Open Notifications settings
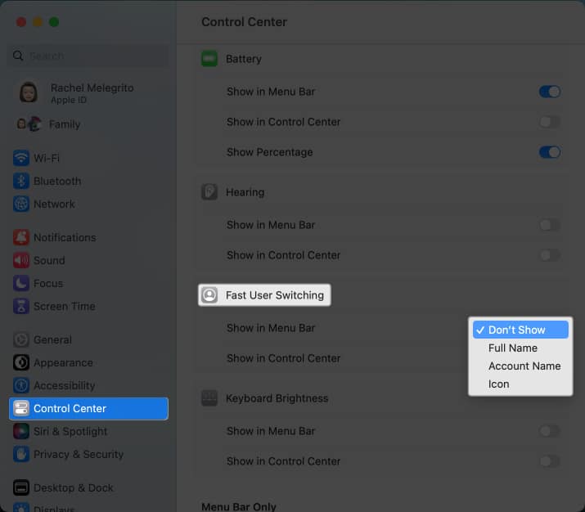585x512 pixels. coord(88,237)
